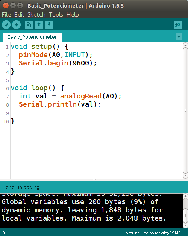Click line number 5 in the gutter
Viewport: 188px width, 236px height.
pos(8,80)
